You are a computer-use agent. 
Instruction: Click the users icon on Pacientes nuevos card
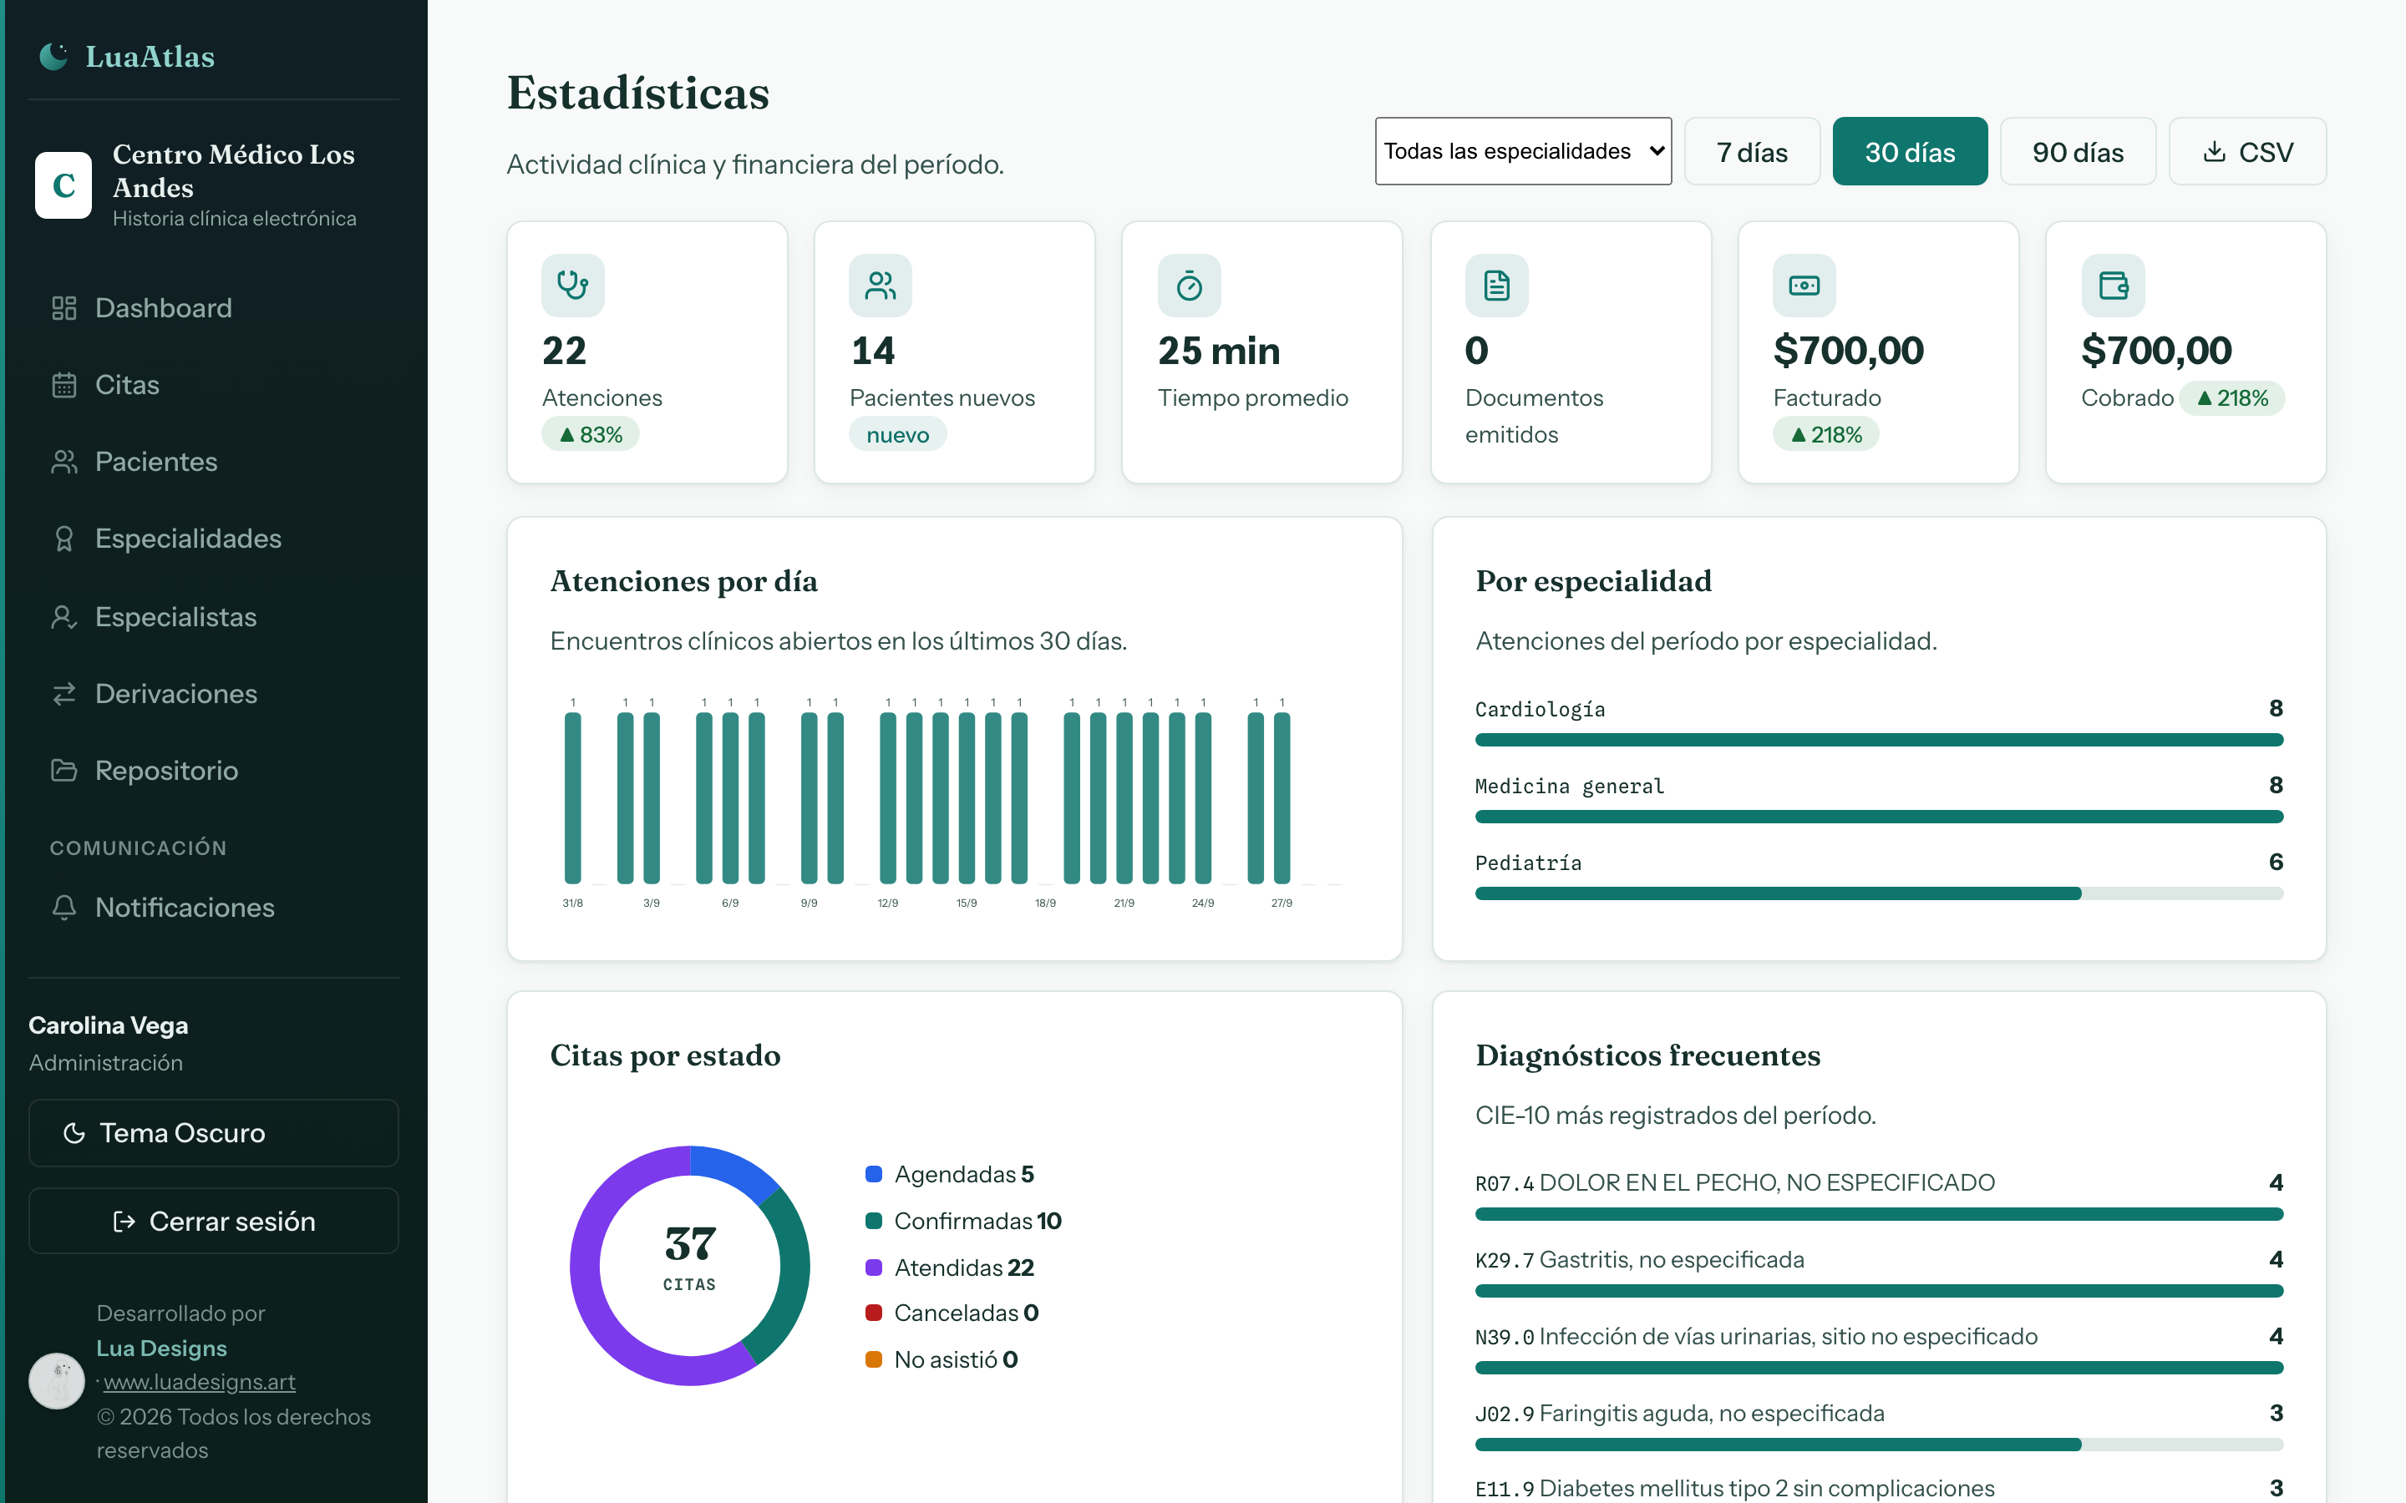pos(880,286)
